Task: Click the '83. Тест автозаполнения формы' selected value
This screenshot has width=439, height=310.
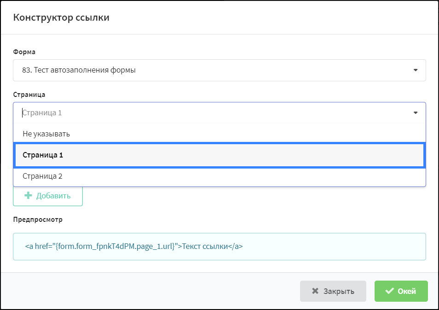Action: pos(79,70)
